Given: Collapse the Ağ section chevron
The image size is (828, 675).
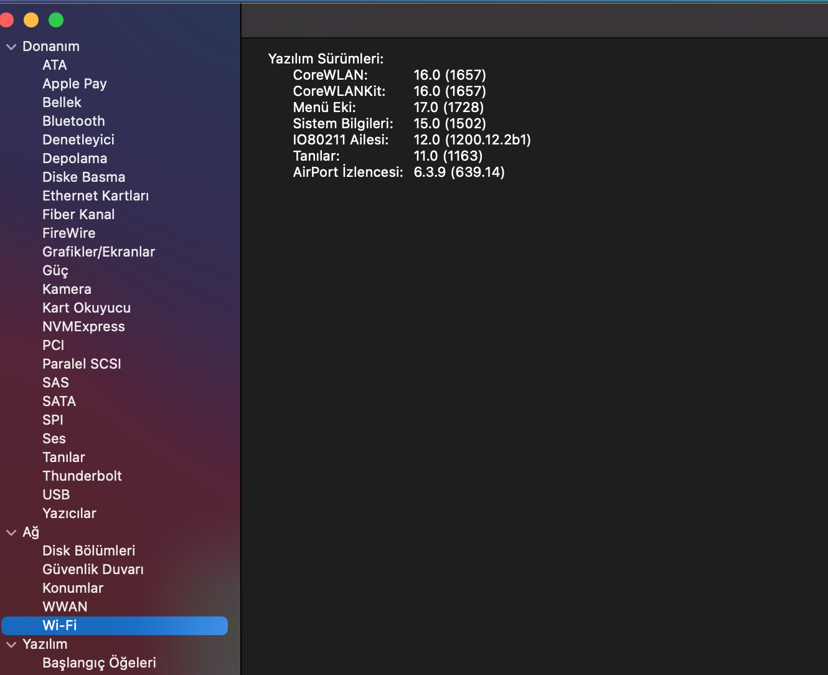Looking at the screenshot, I should (11, 532).
